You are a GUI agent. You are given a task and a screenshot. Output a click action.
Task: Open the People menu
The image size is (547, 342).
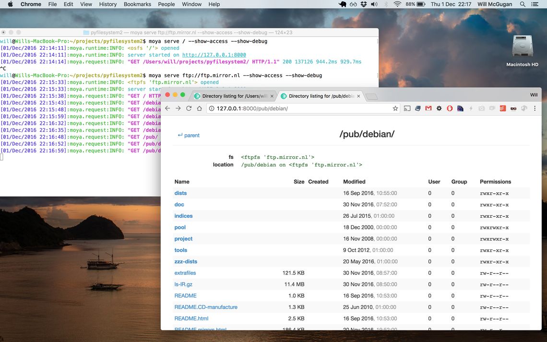(x=166, y=4)
